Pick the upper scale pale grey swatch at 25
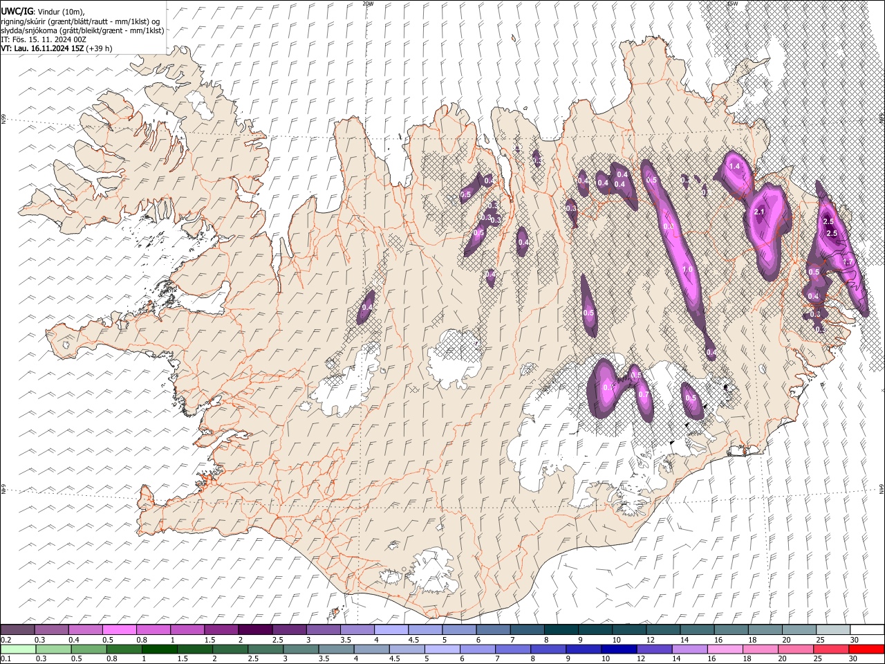Screen dimensions: 885x664 point(832,630)
